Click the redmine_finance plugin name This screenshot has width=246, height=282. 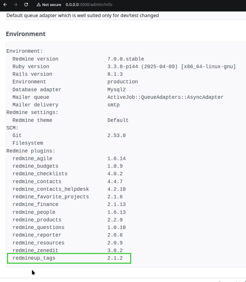click(35, 204)
